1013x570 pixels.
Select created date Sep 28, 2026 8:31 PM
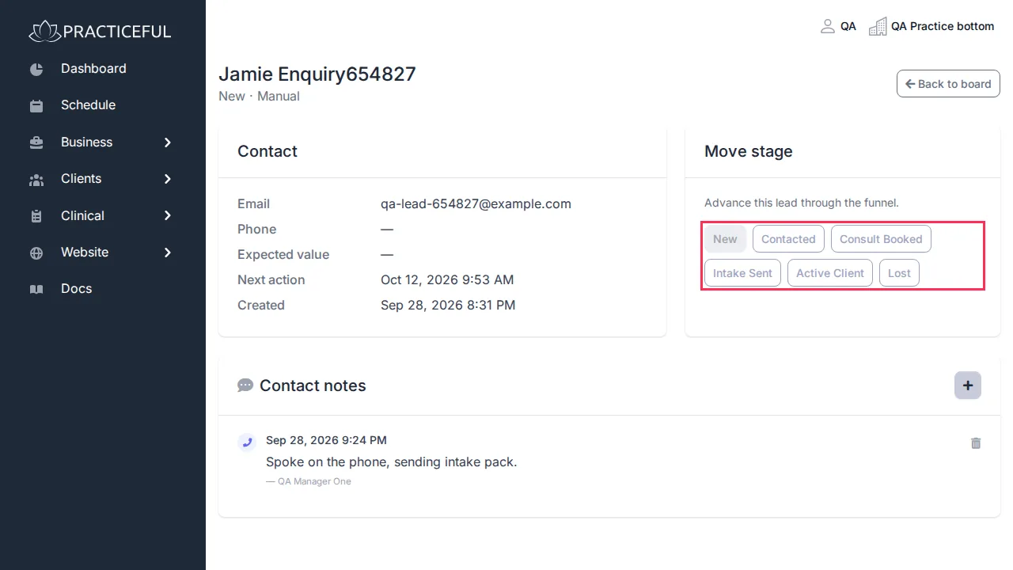[x=448, y=306]
